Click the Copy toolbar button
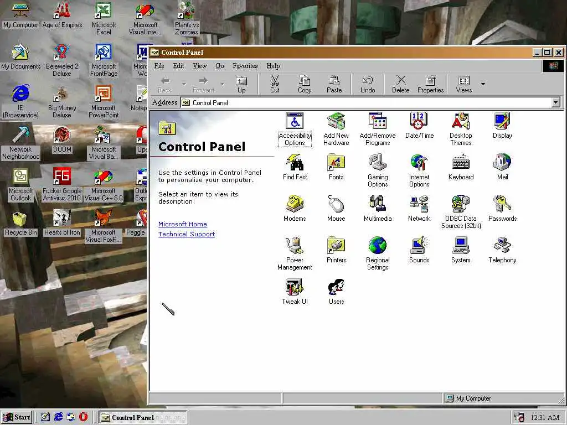The image size is (567, 425). click(x=305, y=84)
